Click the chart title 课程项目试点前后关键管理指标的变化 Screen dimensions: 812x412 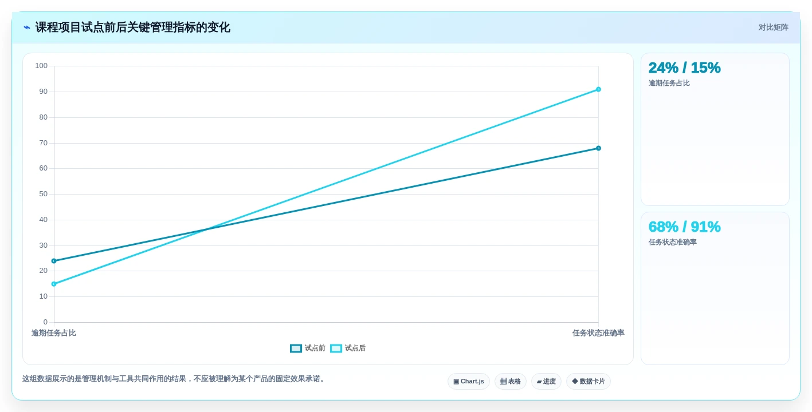tap(132, 27)
